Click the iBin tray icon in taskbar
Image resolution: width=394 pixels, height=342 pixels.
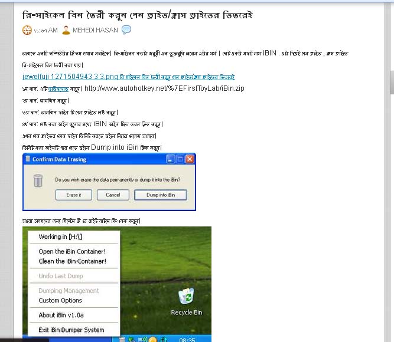[x=122, y=340]
